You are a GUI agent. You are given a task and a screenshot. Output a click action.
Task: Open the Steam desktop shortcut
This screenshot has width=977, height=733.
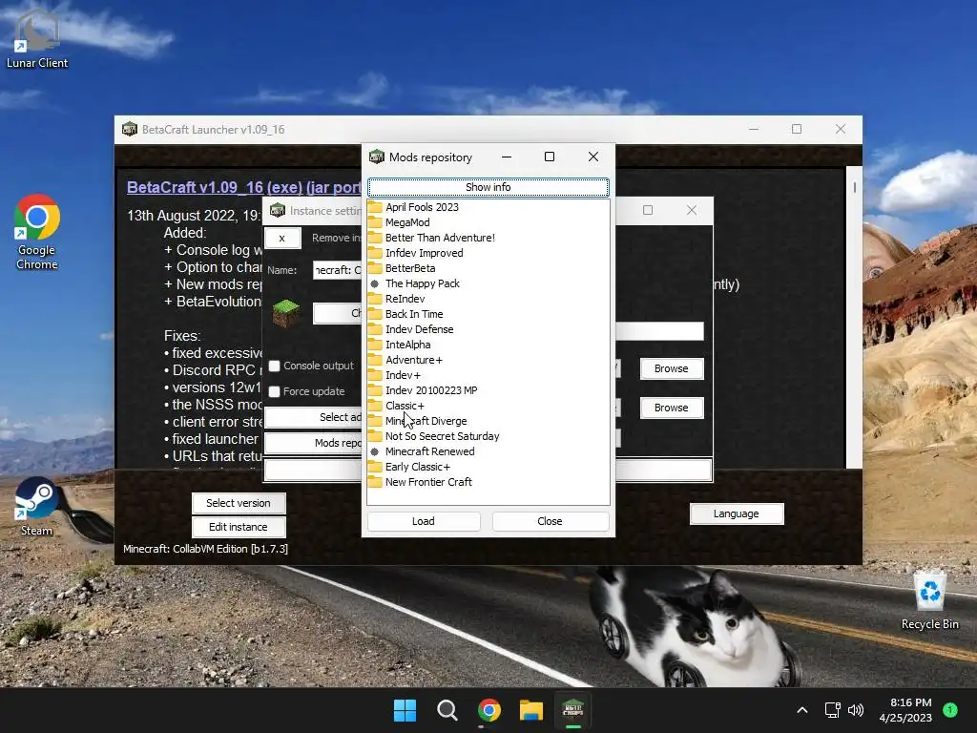tap(36, 506)
